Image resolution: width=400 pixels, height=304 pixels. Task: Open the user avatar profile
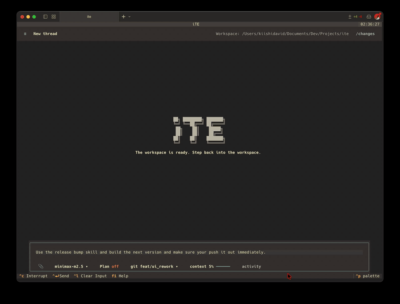[377, 16]
